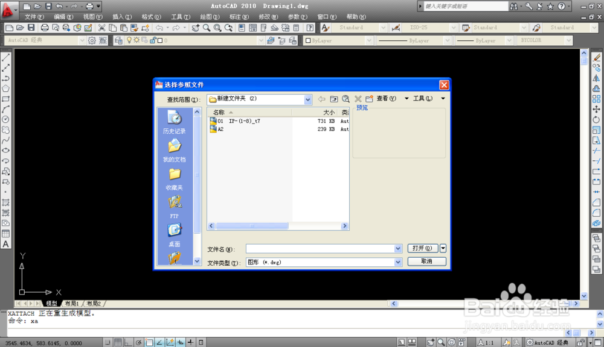The height and width of the screenshot is (347, 604).
Task: Select the Circle tool in draw toolbar
Action: (x=6, y=119)
